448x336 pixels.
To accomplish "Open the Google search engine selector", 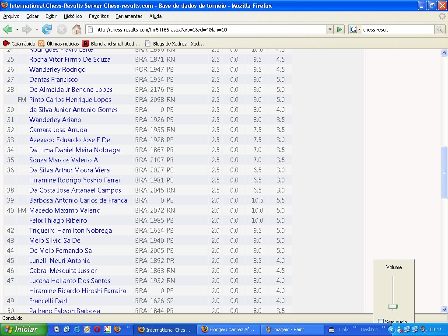I will 355,29.
